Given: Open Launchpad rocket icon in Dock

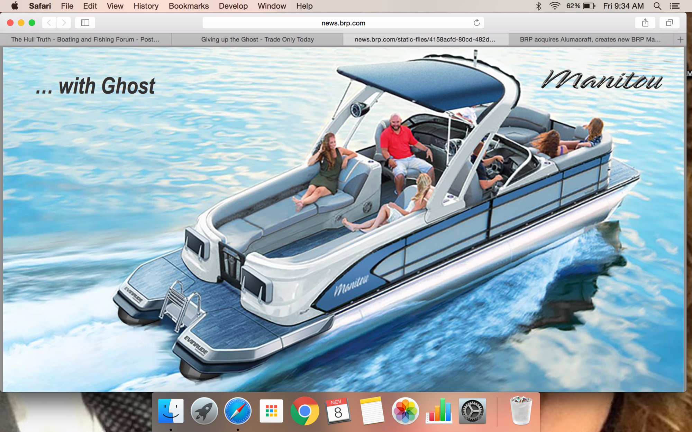Looking at the screenshot, I should point(204,411).
